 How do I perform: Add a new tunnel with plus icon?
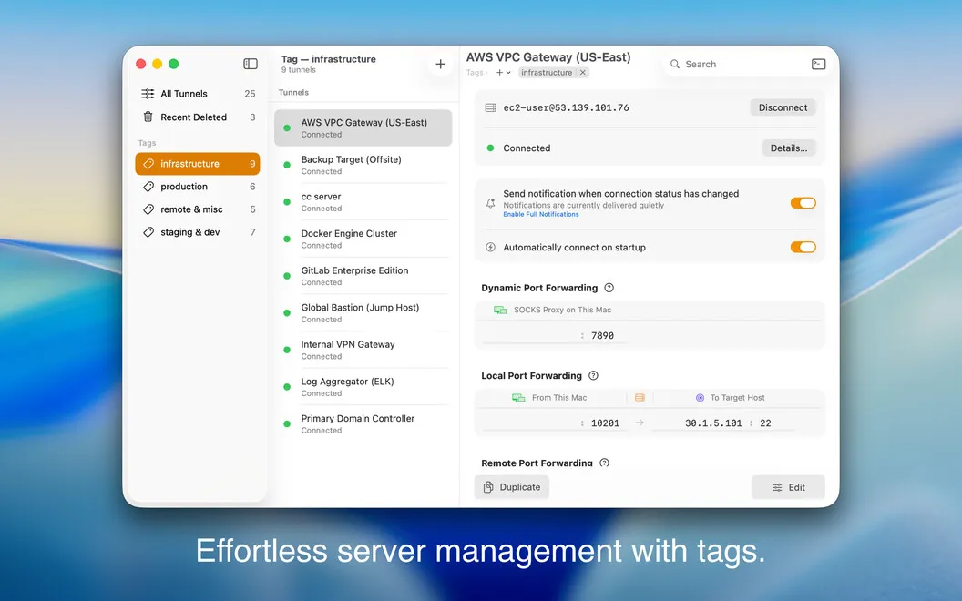441,64
